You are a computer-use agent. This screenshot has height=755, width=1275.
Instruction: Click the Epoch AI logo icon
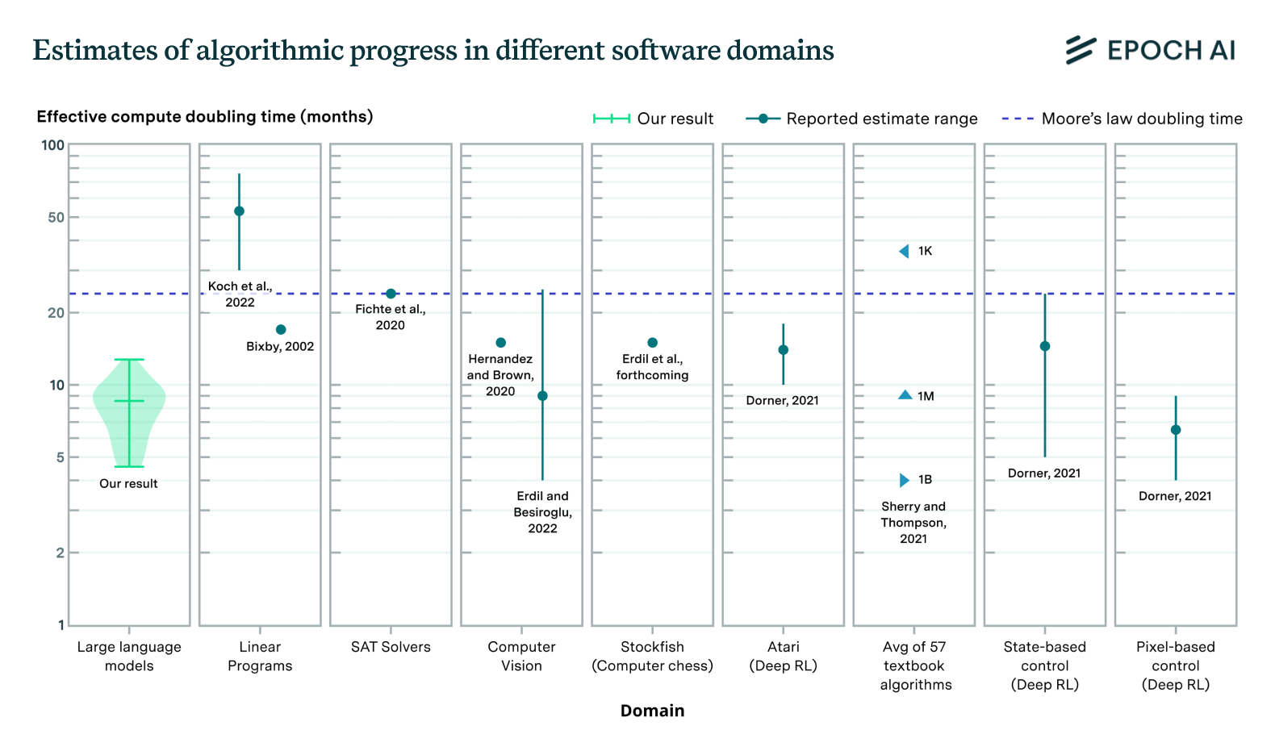1081,50
